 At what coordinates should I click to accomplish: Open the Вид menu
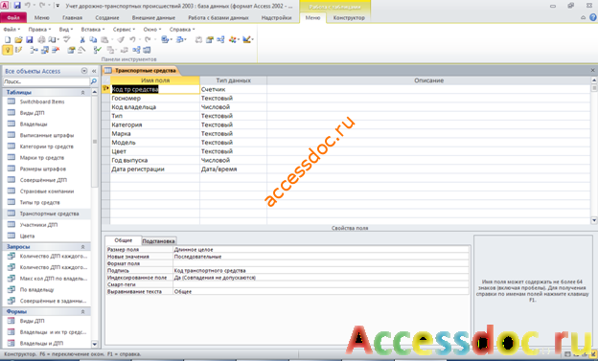pos(65,30)
